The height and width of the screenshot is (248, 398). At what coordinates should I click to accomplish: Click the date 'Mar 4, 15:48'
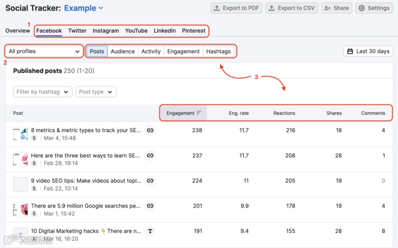tap(60, 138)
